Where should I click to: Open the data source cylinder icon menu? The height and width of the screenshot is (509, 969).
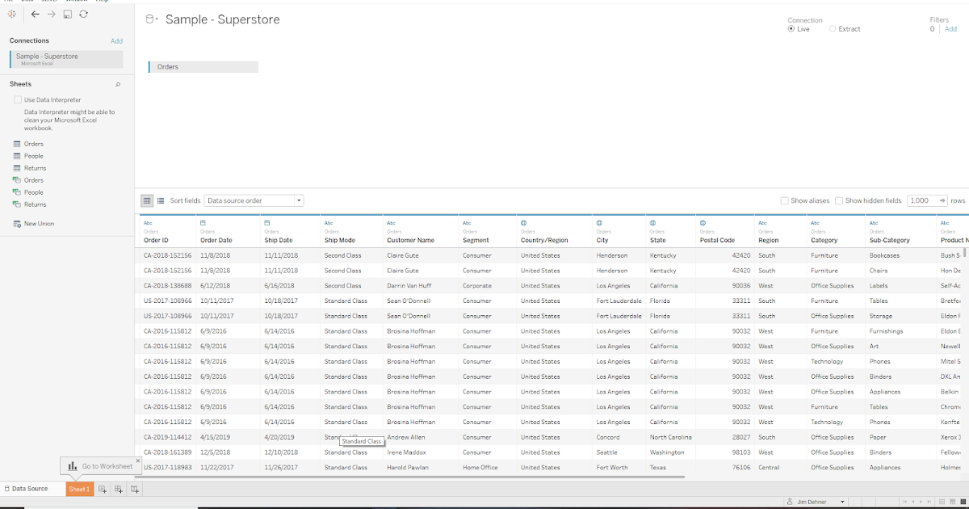tap(151, 19)
